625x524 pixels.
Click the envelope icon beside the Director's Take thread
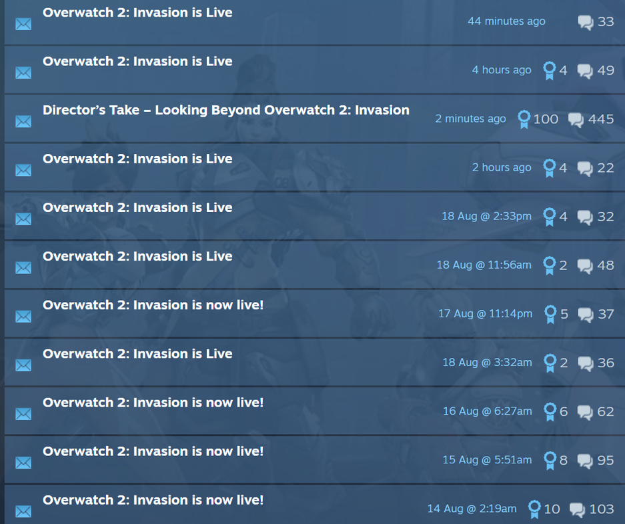point(23,121)
